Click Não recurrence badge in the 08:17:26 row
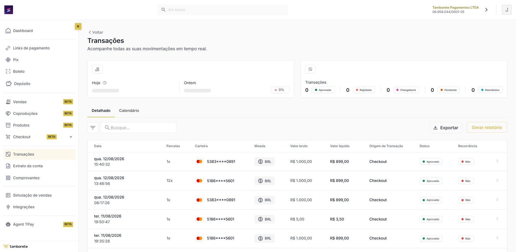Viewport: 516px width, 252px height. 466,200
